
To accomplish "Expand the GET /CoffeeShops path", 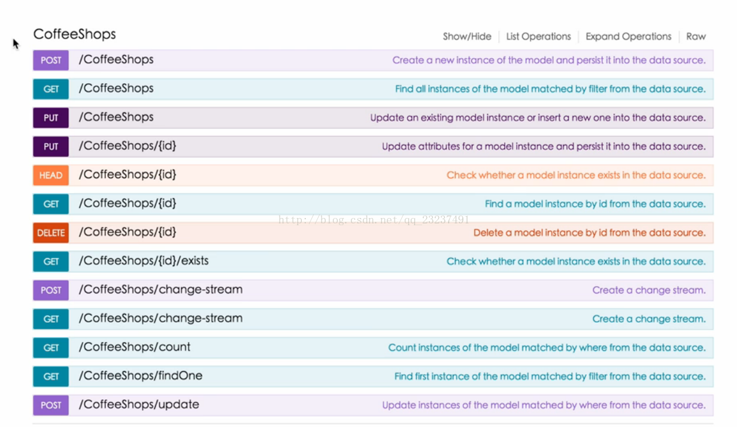I will (116, 88).
